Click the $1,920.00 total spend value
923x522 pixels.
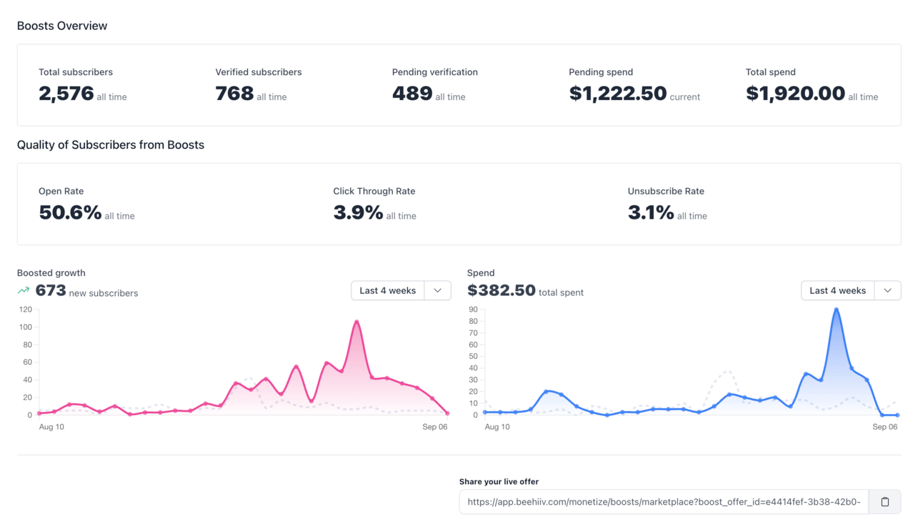[x=795, y=94]
